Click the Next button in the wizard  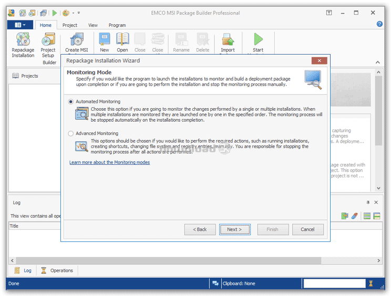(x=234, y=229)
